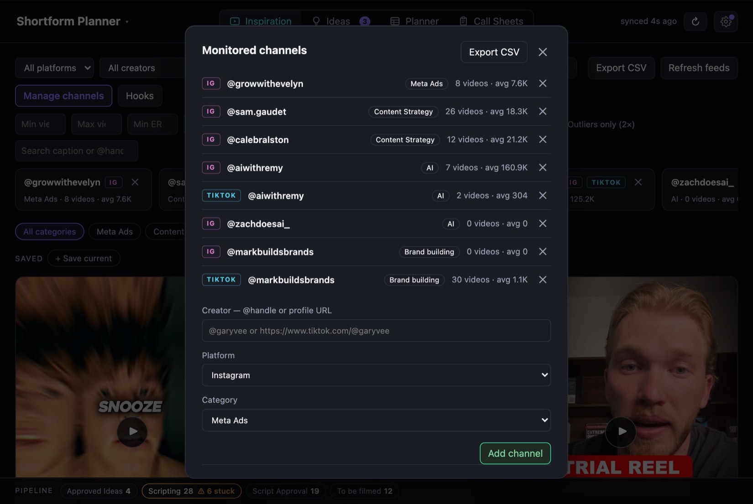
Task: Remove @growwithevelyn chip in background creator cards
Action: point(135,182)
